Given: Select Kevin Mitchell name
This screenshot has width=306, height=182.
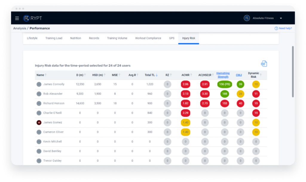Looking at the screenshot, I should tap(53, 142).
